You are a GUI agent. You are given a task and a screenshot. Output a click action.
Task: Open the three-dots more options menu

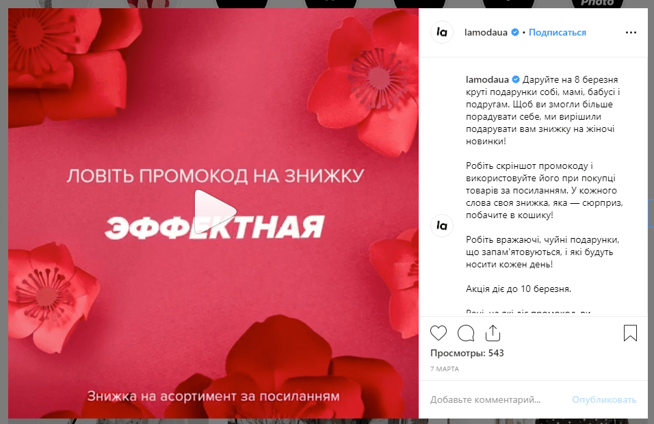pyautogui.click(x=631, y=33)
